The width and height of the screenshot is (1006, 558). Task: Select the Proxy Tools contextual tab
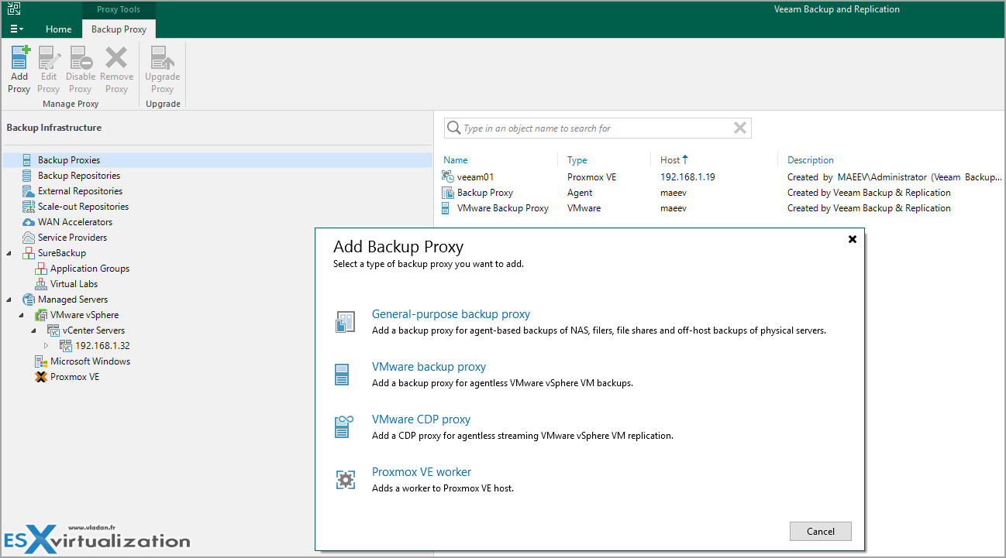click(x=119, y=10)
